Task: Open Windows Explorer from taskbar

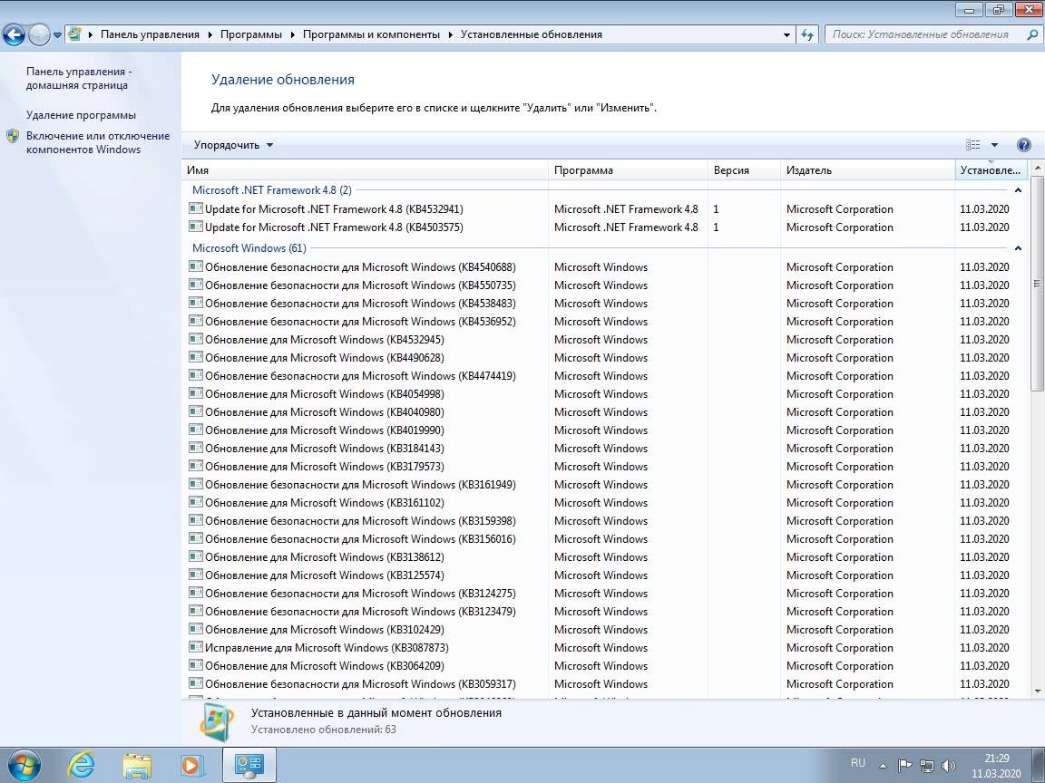Action: click(137, 766)
